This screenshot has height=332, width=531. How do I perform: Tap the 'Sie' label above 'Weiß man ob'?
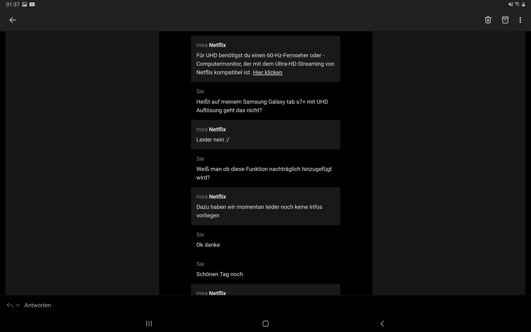[x=200, y=159]
